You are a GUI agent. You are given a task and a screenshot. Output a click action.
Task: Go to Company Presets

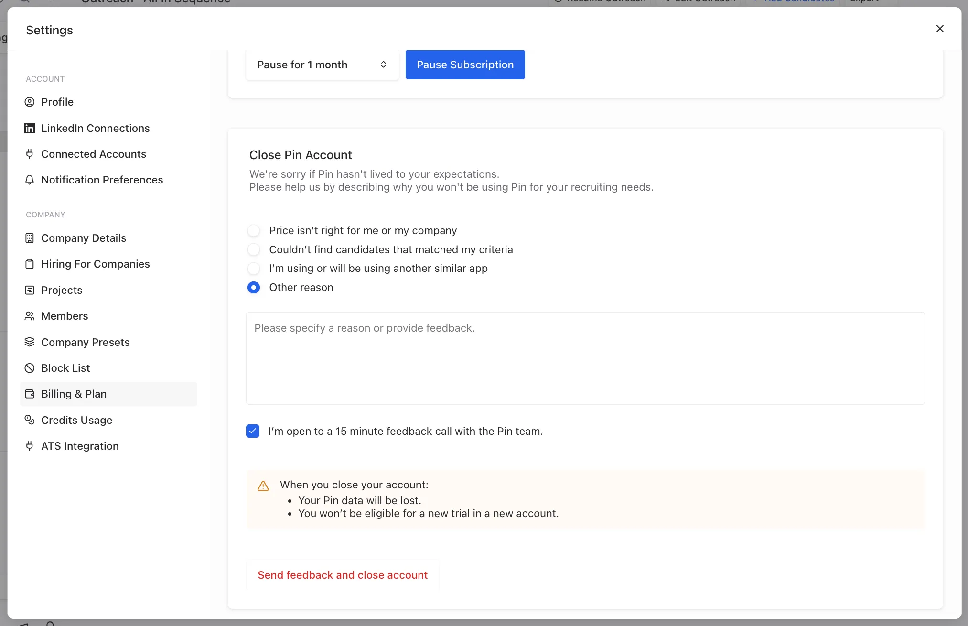(x=108, y=342)
